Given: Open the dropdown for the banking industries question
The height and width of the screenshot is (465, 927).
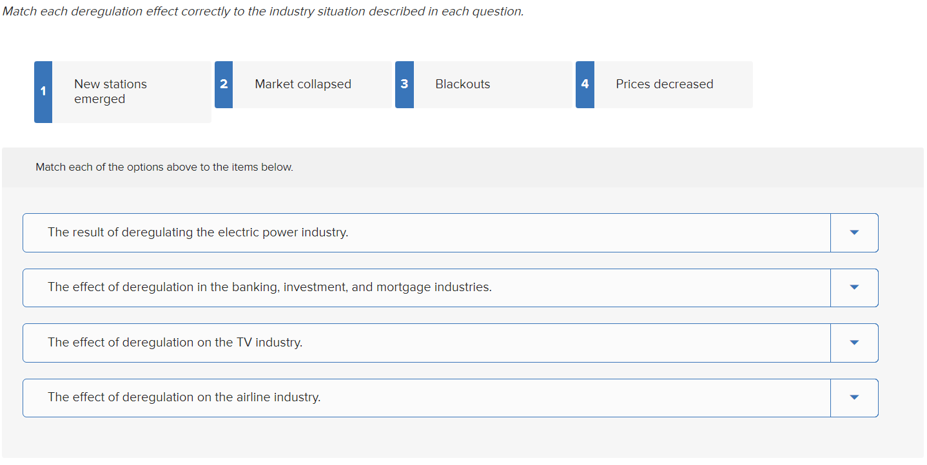Looking at the screenshot, I should (854, 287).
